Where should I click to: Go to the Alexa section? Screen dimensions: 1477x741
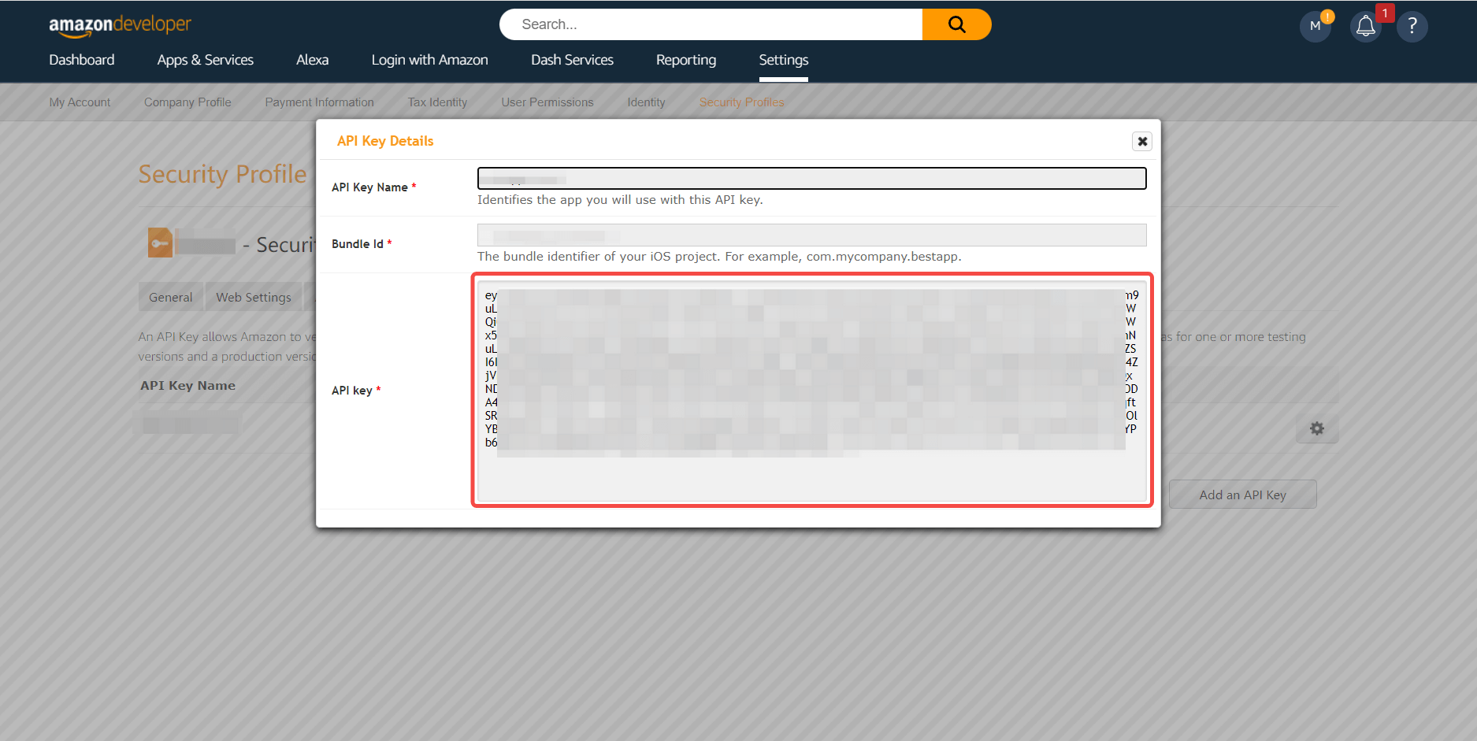click(312, 60)
